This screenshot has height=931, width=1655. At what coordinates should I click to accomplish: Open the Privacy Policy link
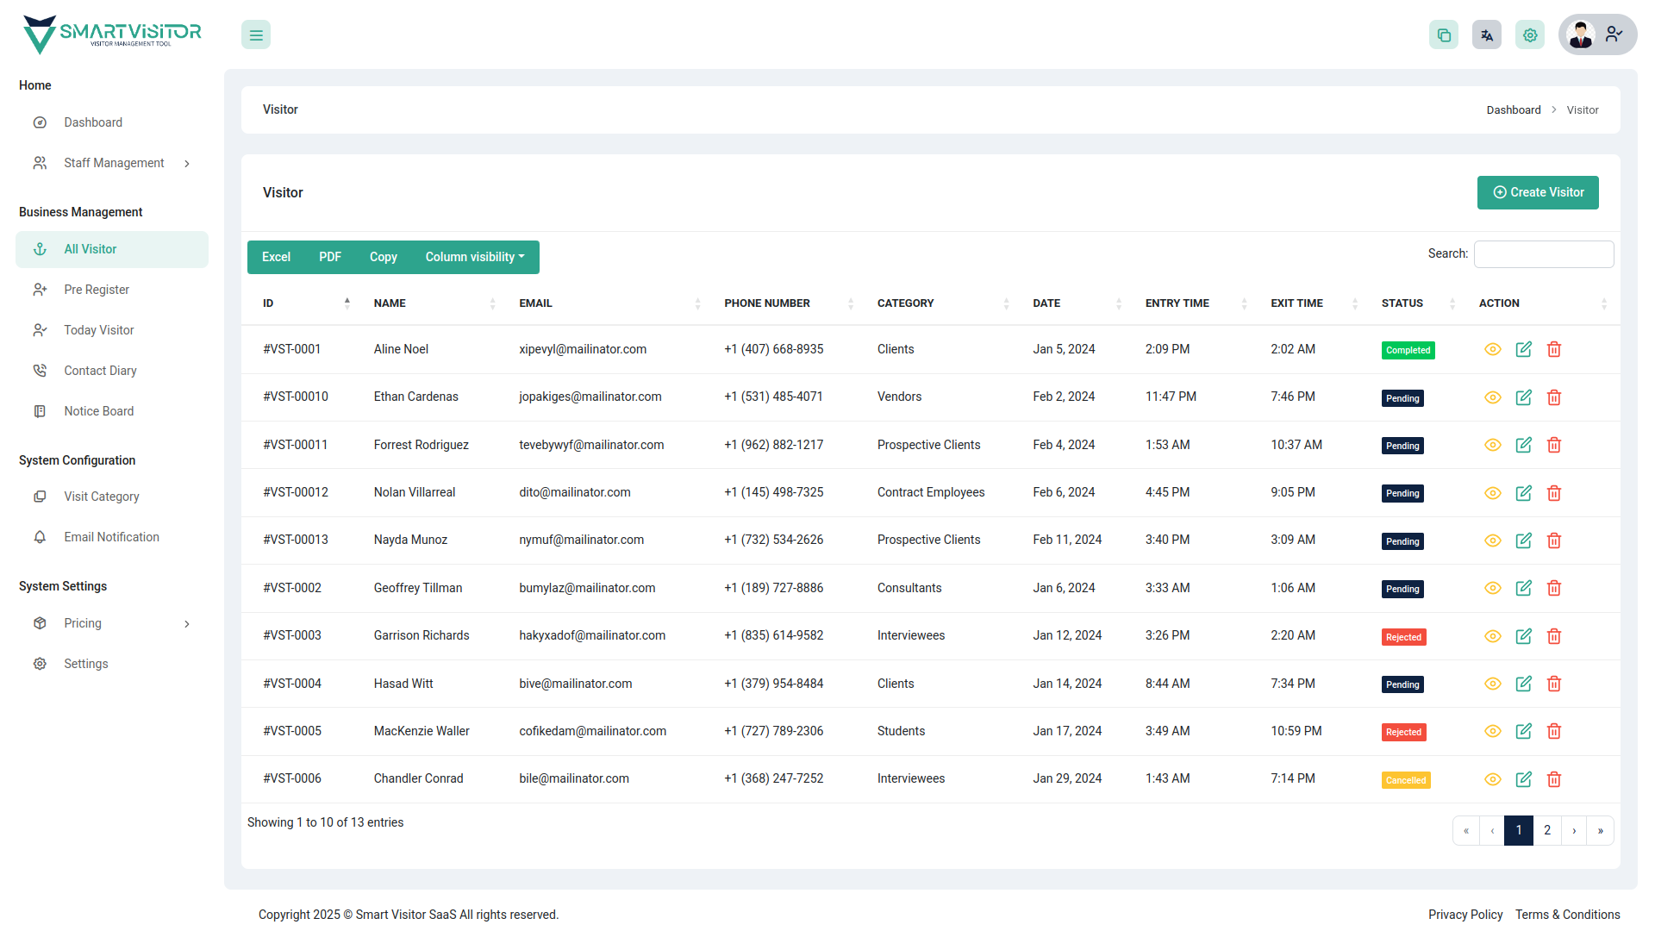(x=1465, y=915)
